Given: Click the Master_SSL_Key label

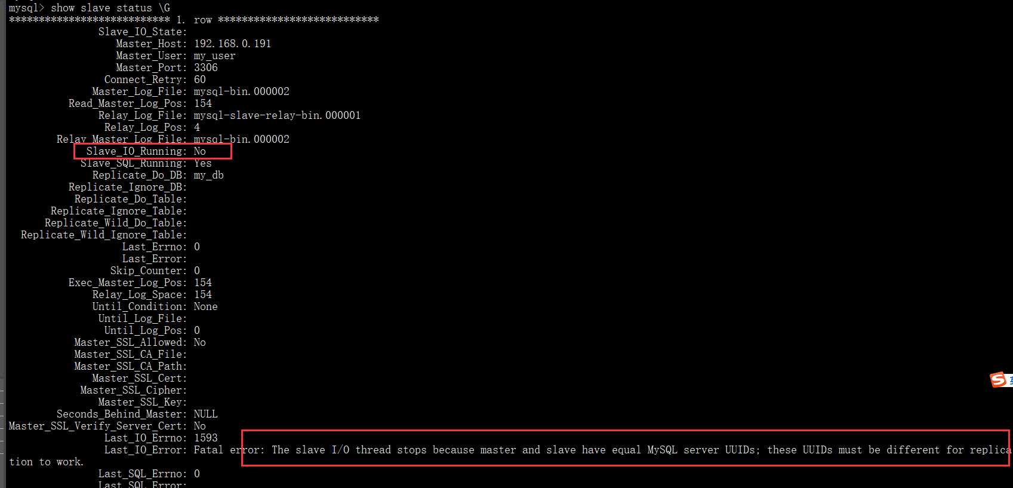Looking at the screenshot, I should pyautogui.click(x=143, y=402).
